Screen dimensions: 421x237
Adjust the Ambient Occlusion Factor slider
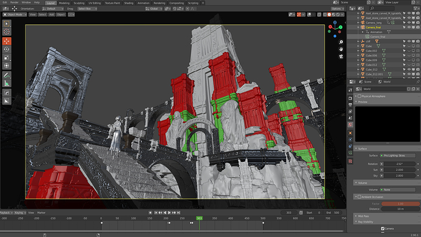click(x=400, y=203)
